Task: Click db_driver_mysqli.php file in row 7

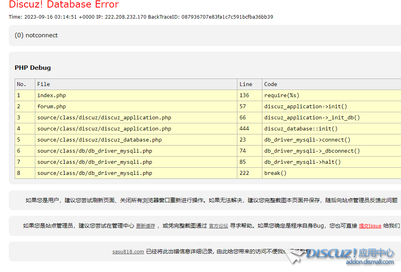Action: tap(136, 162)
